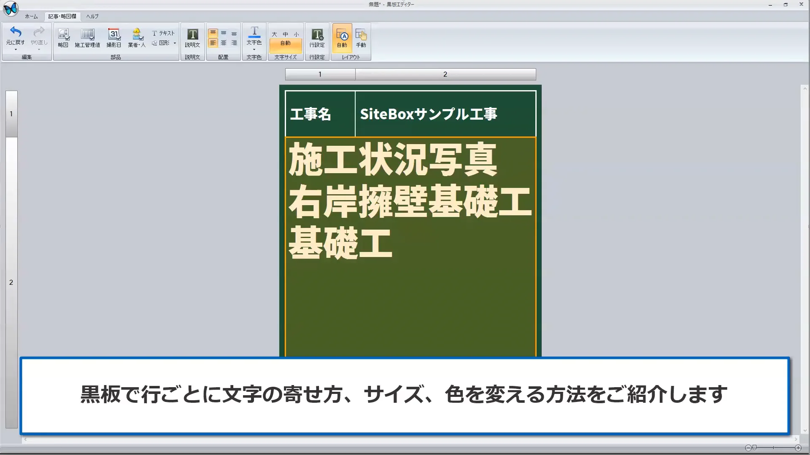
Task: Set character size to 中 medium
Action: tap(286, 34)
